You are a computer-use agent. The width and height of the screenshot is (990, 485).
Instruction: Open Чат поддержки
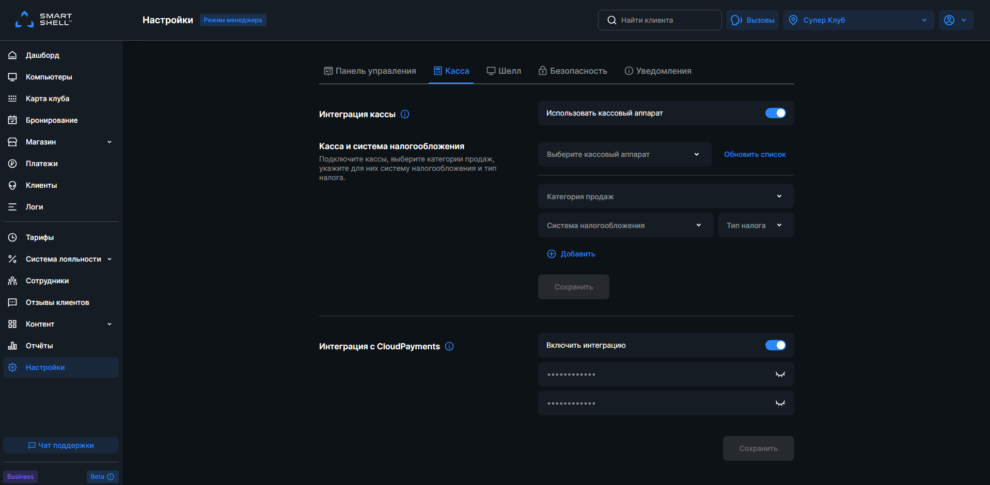[60, 445]
